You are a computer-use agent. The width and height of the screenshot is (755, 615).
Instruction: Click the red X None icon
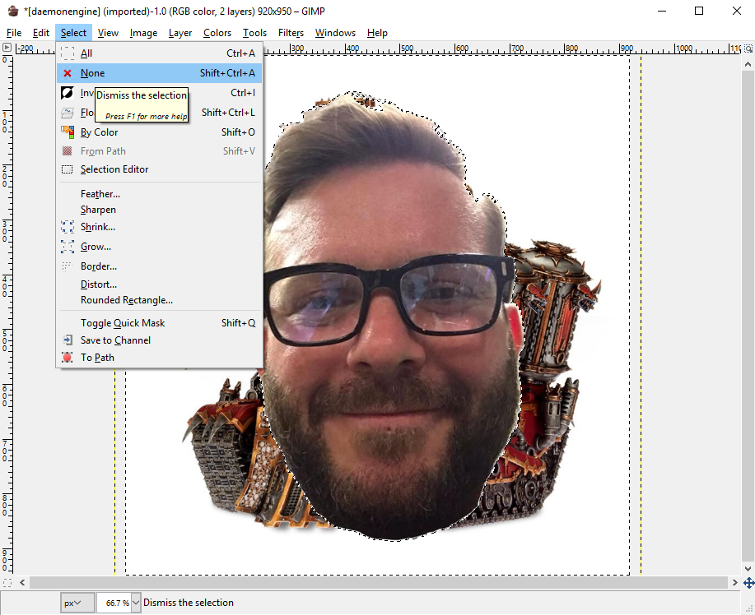68,73
